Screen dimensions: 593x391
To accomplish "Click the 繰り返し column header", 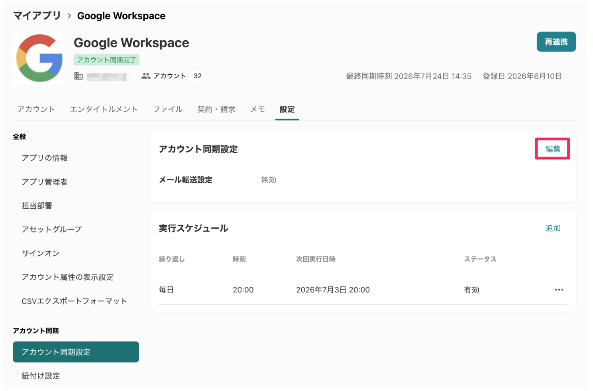I will pos(172,259).
